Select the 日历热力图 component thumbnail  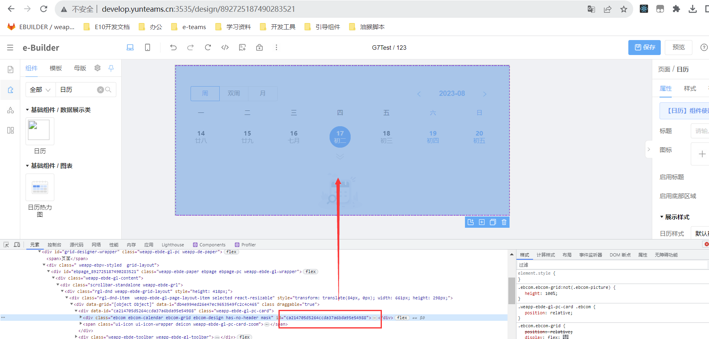point(40,187)
